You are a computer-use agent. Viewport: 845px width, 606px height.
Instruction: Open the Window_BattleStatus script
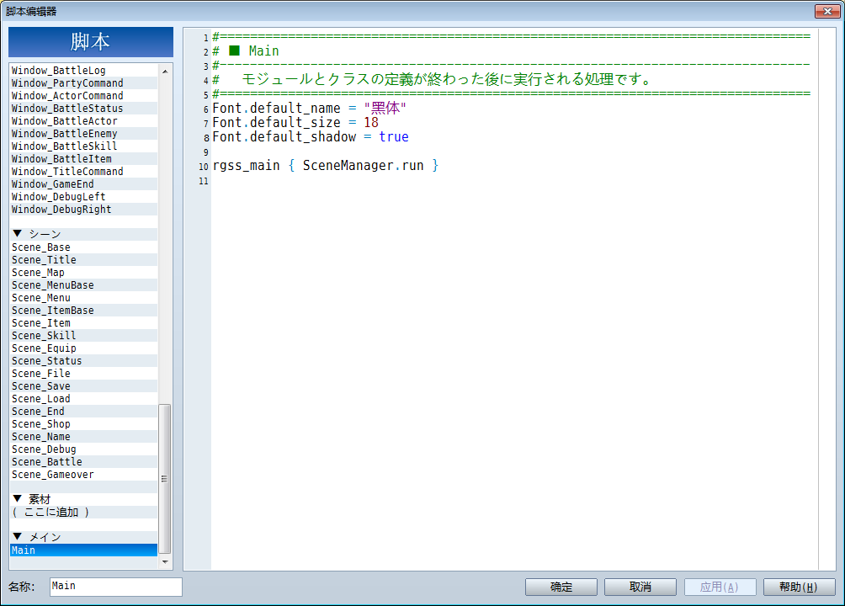coord(83,109)
